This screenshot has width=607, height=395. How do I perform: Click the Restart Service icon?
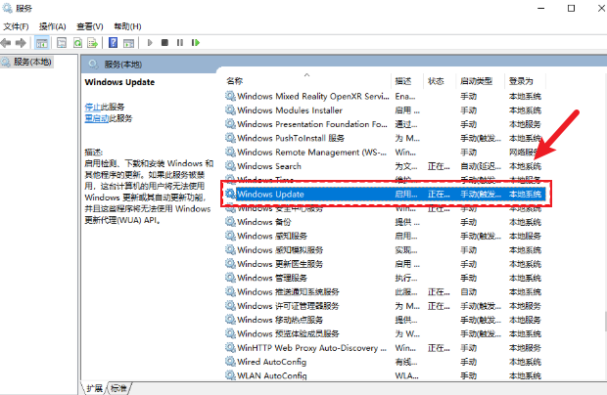[196, 43]
